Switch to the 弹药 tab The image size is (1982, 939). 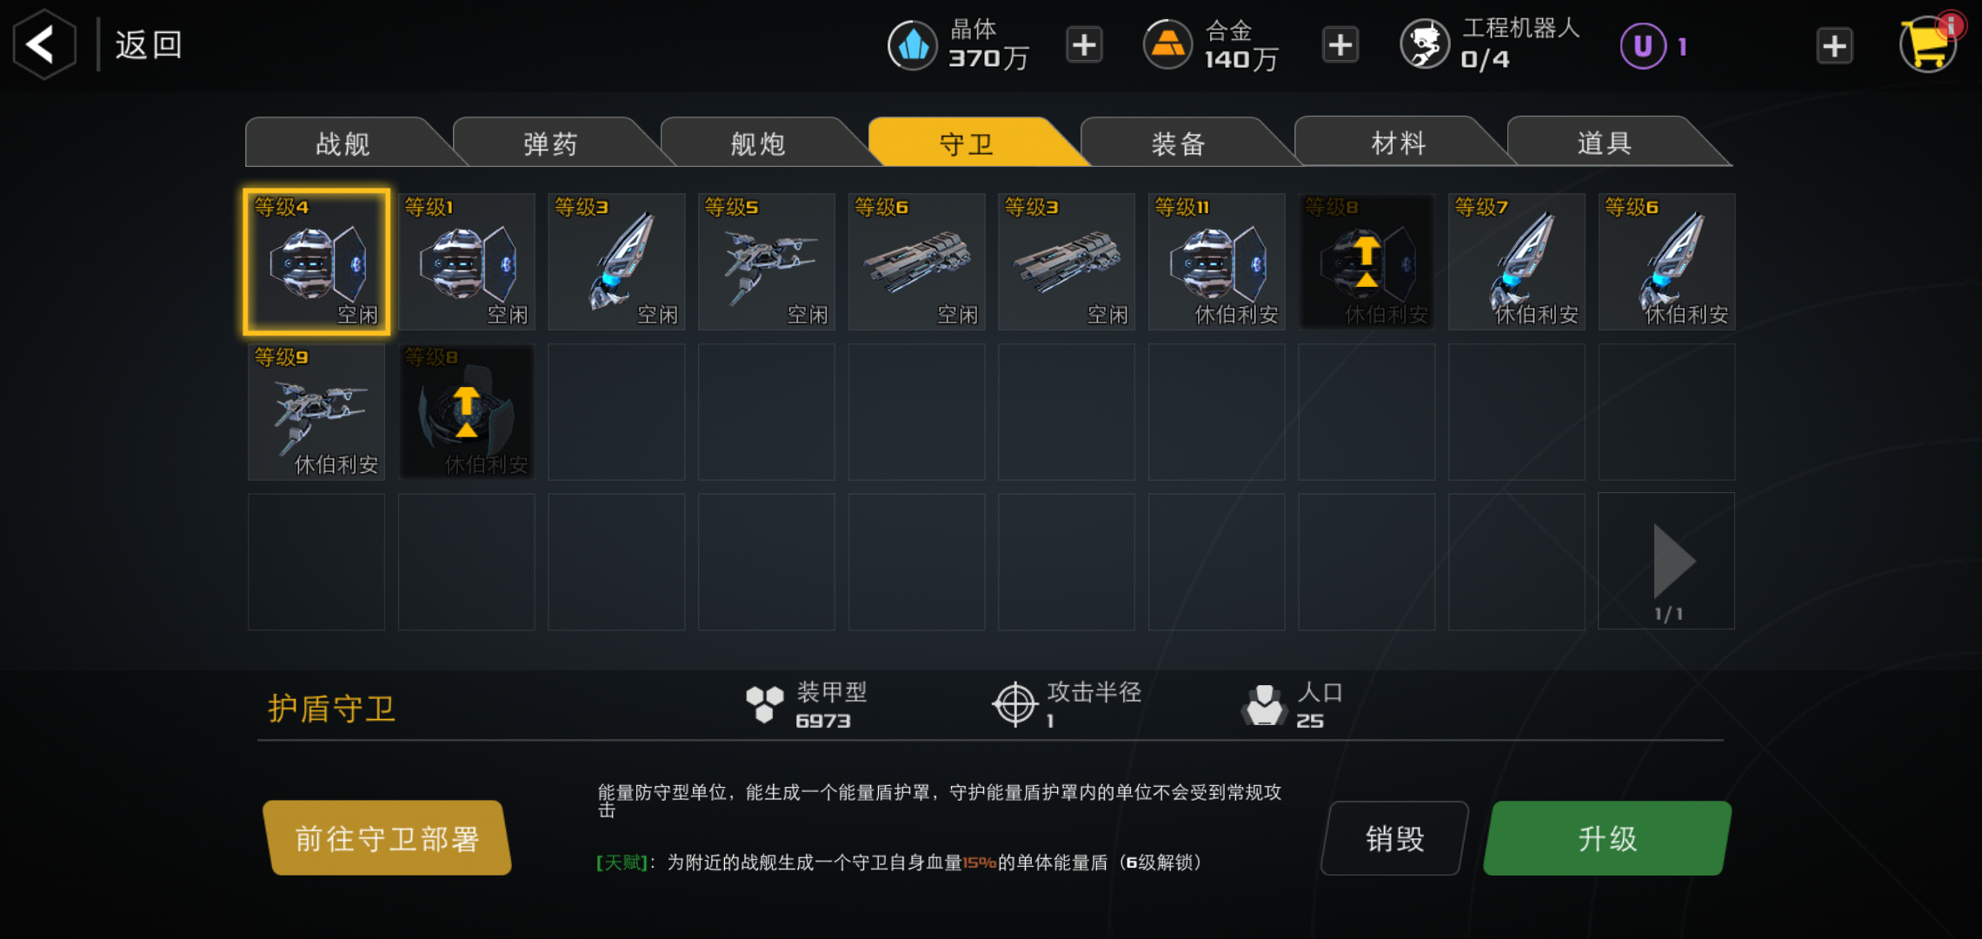(x=550, y=143)
